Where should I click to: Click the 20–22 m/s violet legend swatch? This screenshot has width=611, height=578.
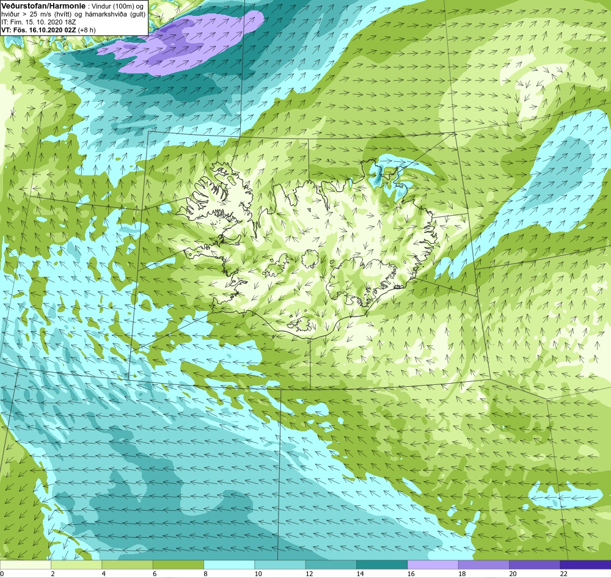[535, 565]
